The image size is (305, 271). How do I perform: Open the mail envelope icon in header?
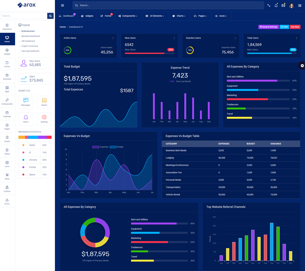click(283, 5)
